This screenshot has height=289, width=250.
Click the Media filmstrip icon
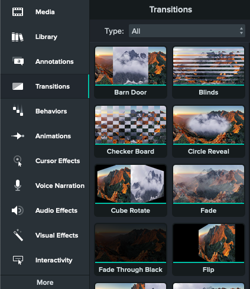(x=18, y=12)
